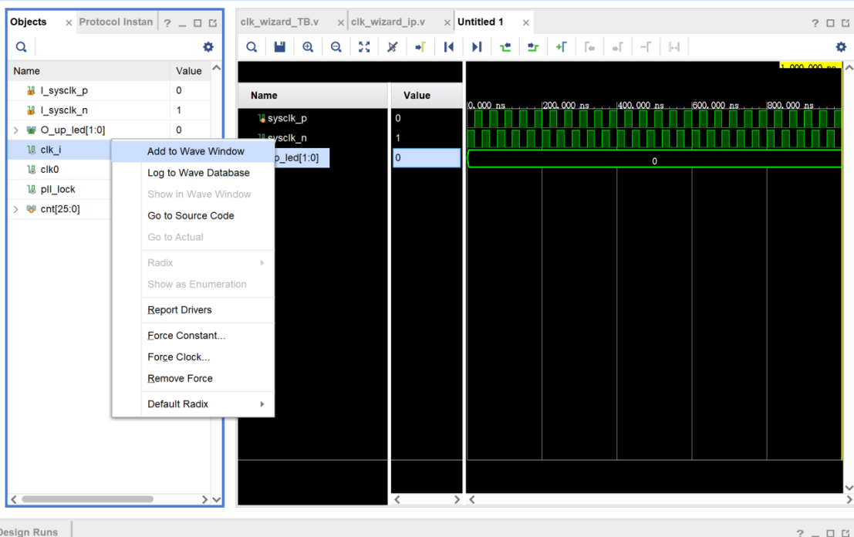Open Default Radix submenu
This screenshot has width=854, height=537.
208,404
